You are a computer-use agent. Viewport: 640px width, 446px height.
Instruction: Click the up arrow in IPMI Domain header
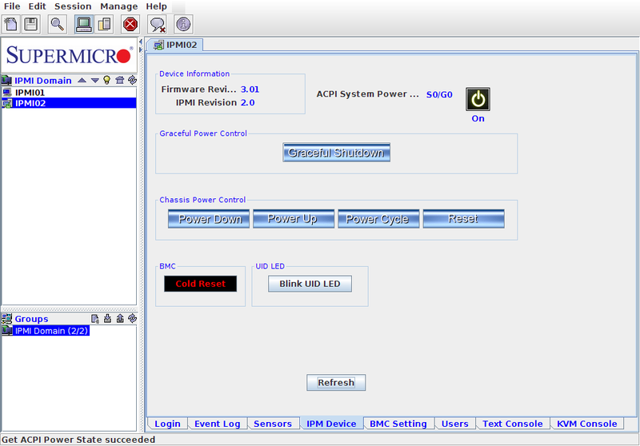[x=82, y=80]
